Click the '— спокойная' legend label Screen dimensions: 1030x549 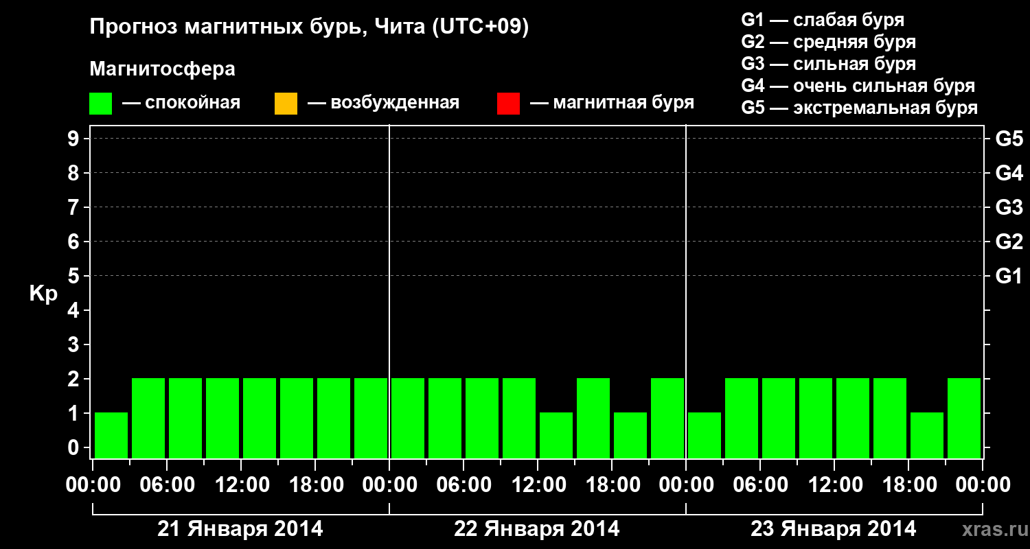(181, 104)
